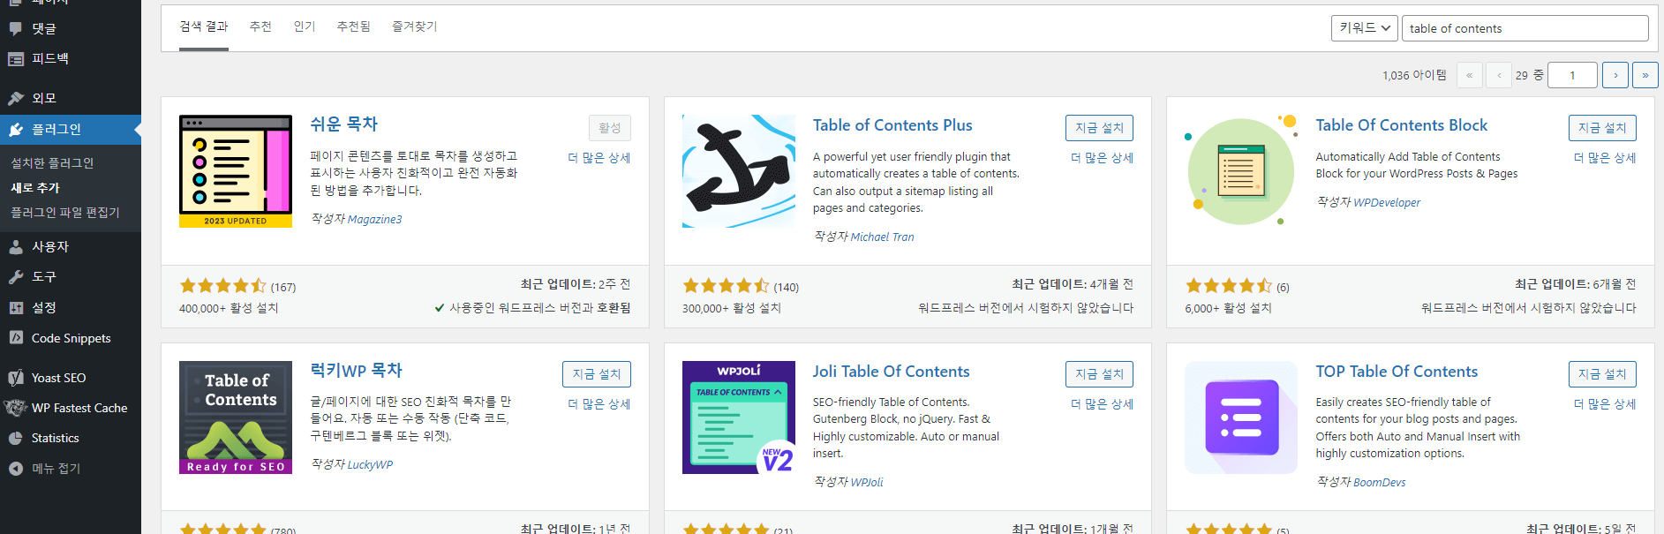Viewport: 1664px width, 534px height.
Task: Click the star rating of 쉬운 목차 (167)
Action: tap(222, 286)
